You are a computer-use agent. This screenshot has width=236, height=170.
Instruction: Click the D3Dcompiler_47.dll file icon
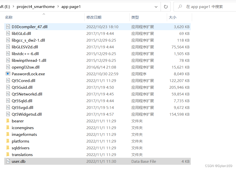pyautogui.click(x=8, y=27)
